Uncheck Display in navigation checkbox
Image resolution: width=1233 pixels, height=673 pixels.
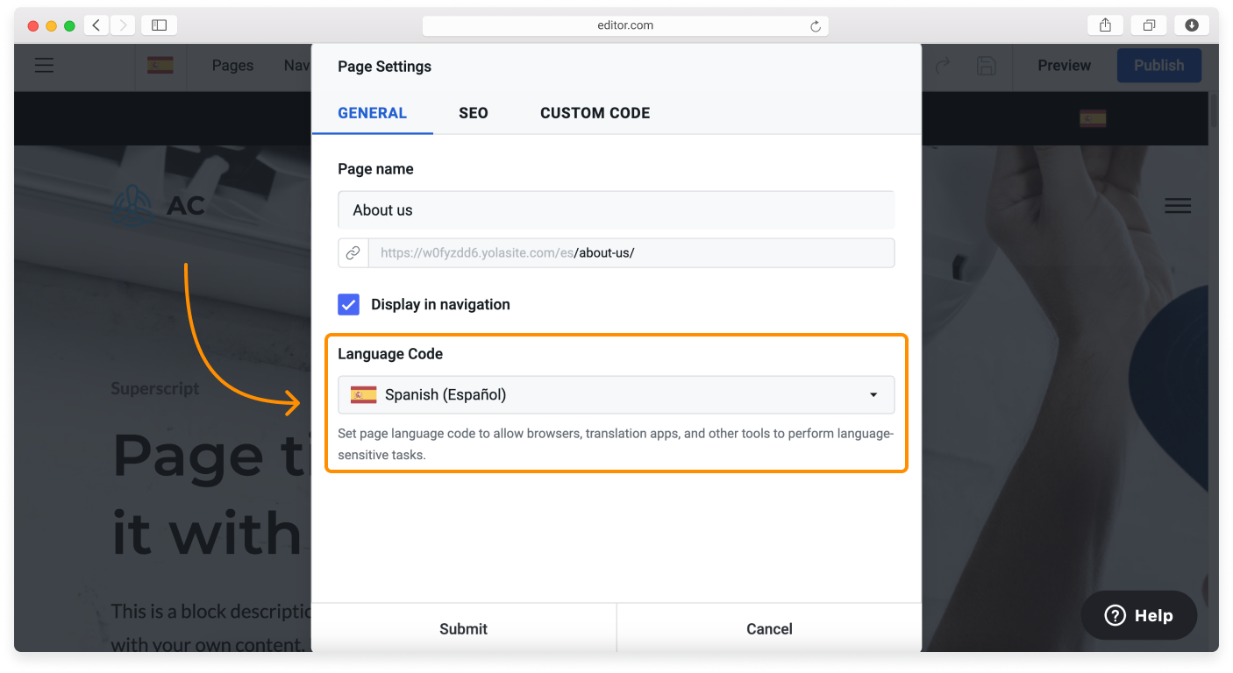tap(349, 305)
